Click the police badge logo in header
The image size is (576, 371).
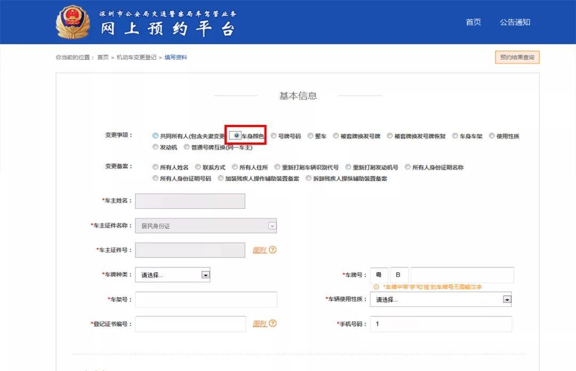[x=74, y=22]
